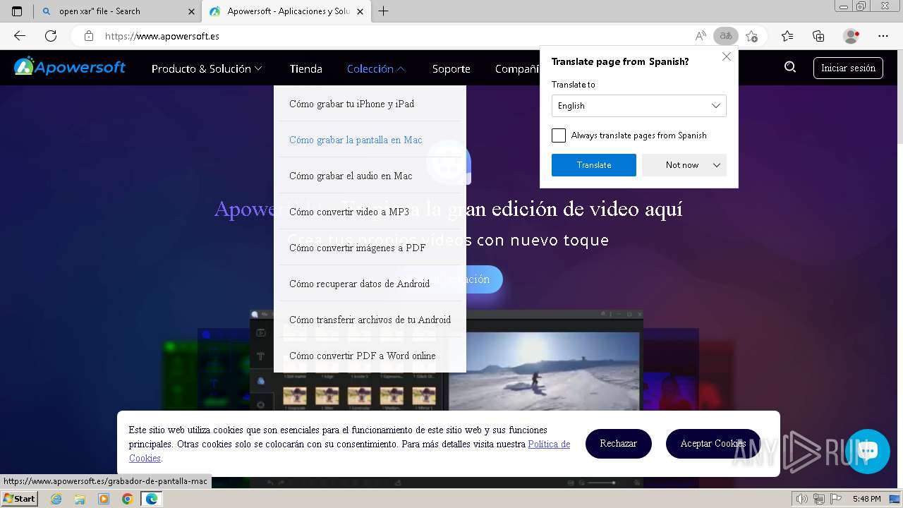Click the Apowersoft logo

click(x=70, y=67)
